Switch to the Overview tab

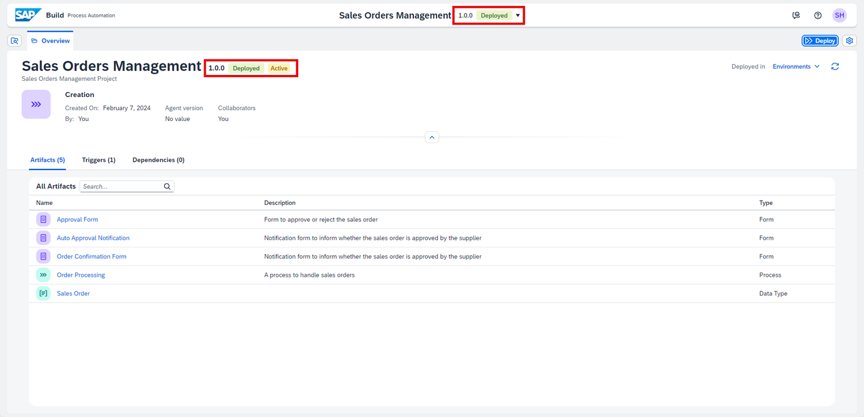(x=50, y=41)
